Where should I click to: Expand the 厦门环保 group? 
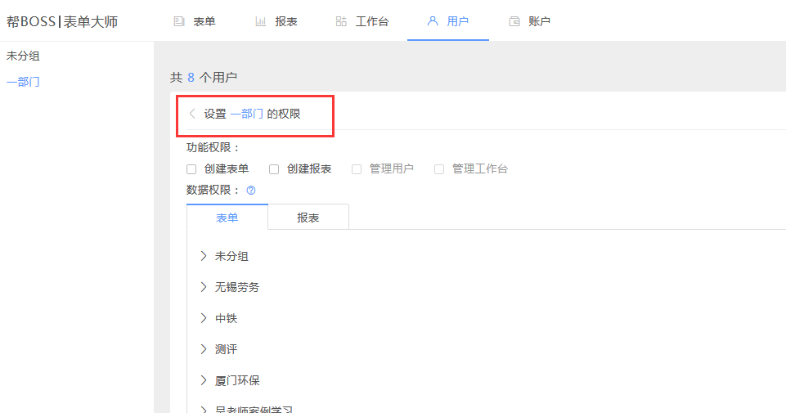tap(204, 380)
